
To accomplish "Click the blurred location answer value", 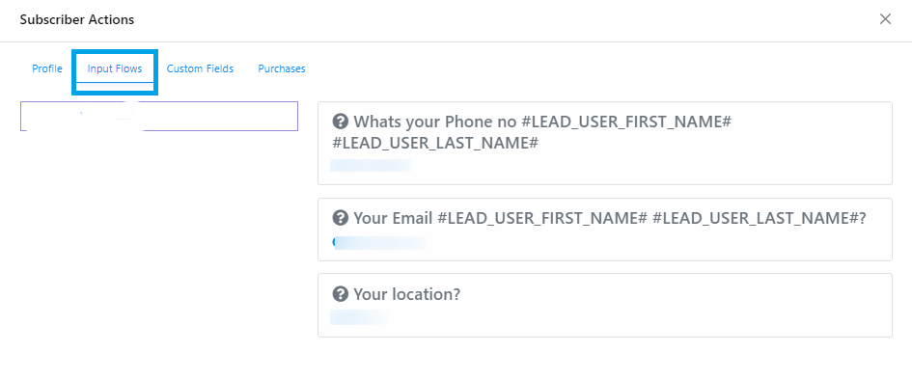I will pos(359,317).
